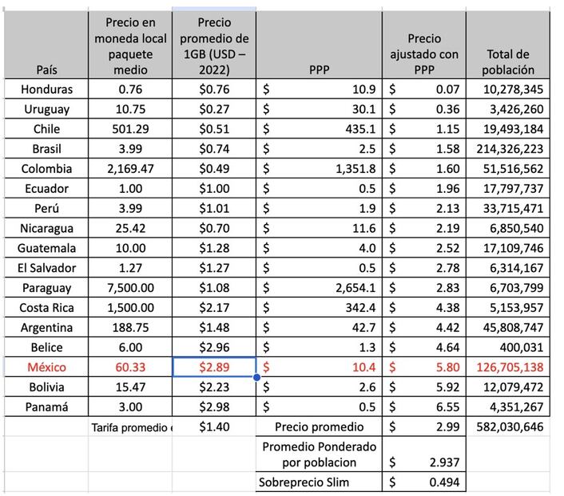Select the Honduras country cell
Viewport: 564px width, 496px height.
point(46,89)
